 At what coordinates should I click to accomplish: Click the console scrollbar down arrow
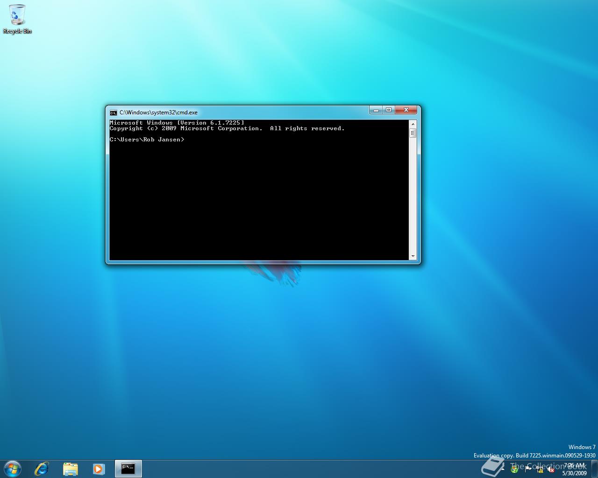(x=413, y=256)
